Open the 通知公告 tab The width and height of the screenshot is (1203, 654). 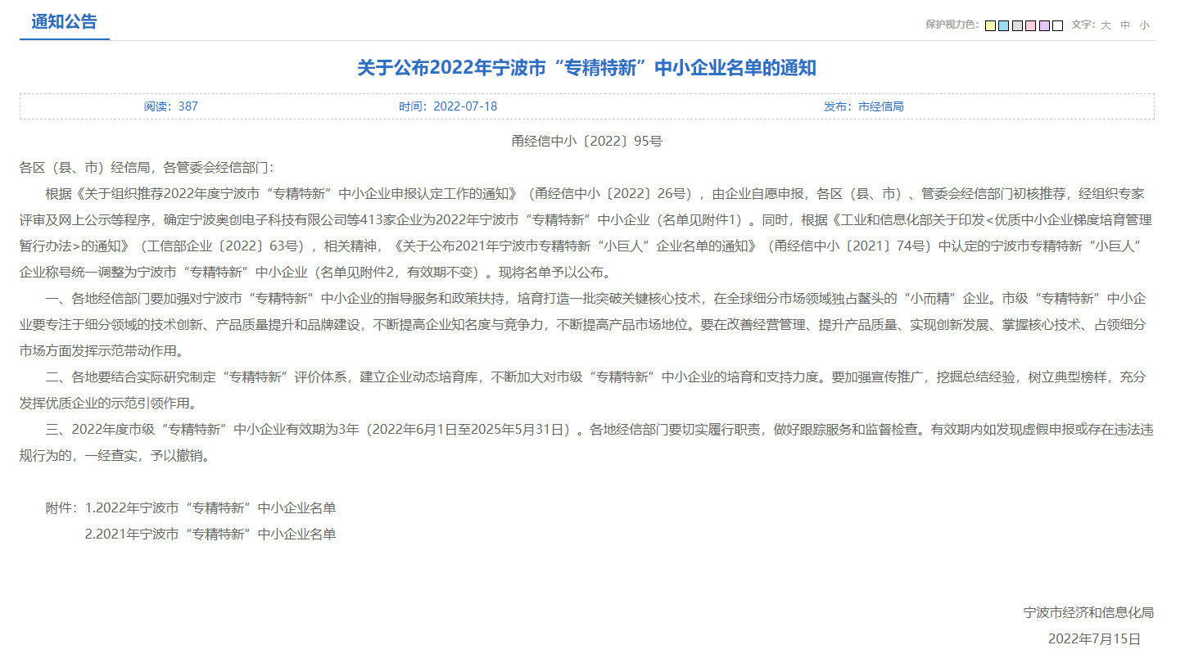[64, 22]
